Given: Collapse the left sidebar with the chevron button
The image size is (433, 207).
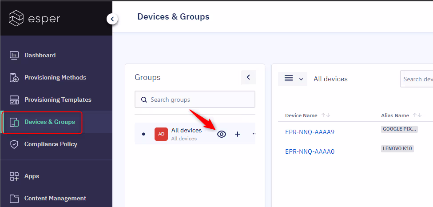Looking at the screenshot, I should click(112, 19).
